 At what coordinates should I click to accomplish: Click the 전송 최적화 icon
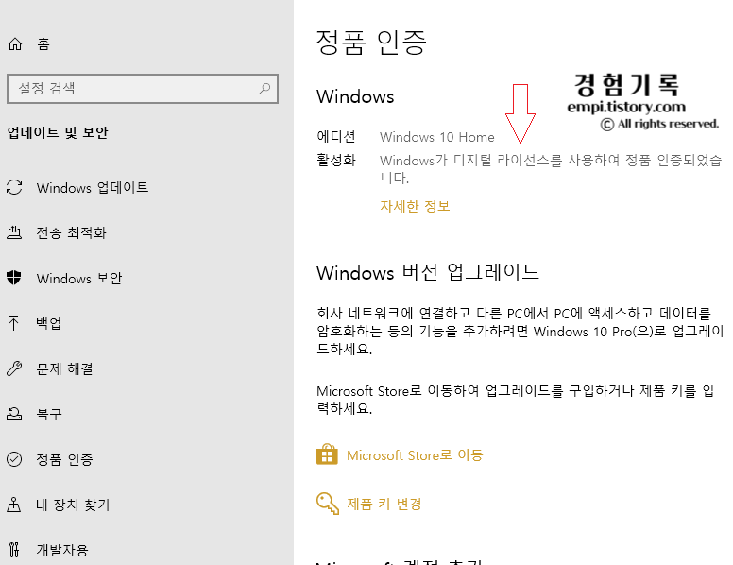point(14,232)
